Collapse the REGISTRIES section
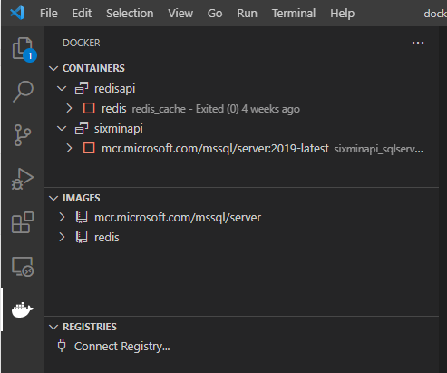The image size is (447, 373). [53, 327]
